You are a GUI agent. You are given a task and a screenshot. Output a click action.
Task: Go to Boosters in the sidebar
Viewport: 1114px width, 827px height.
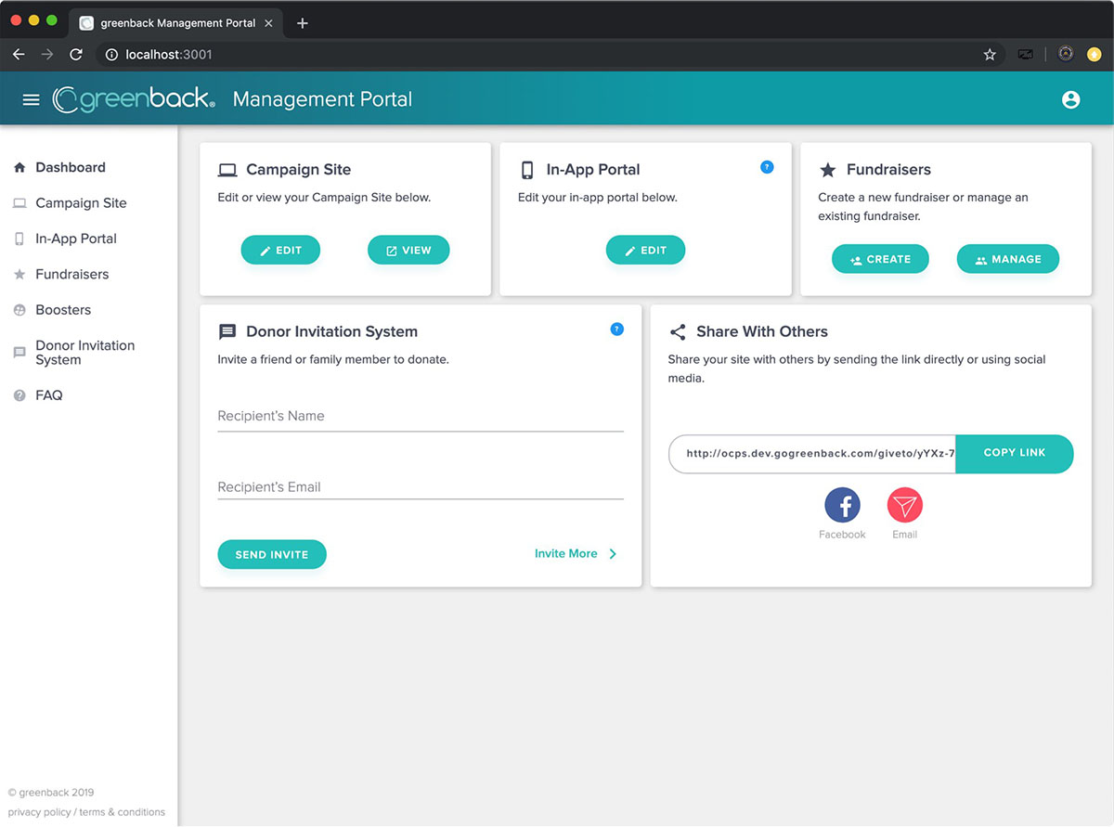[x=63, y=310]
